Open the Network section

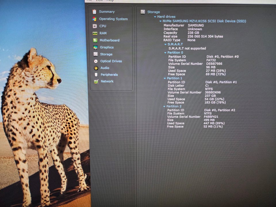click(107, 81)
